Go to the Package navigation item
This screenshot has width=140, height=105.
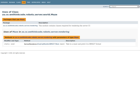click(x=12, y=2)
